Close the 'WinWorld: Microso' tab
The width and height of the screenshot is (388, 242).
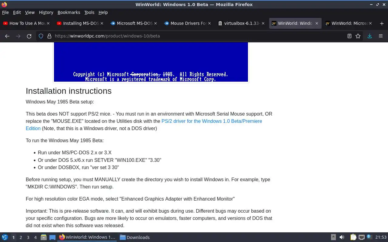370,23
